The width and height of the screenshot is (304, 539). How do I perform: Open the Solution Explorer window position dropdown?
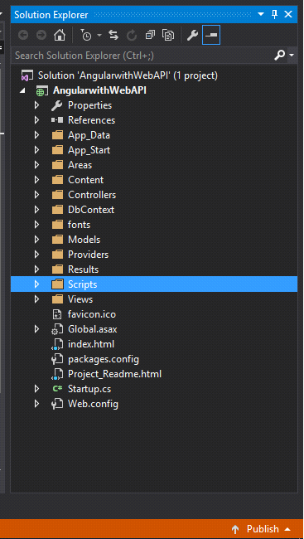261,14
